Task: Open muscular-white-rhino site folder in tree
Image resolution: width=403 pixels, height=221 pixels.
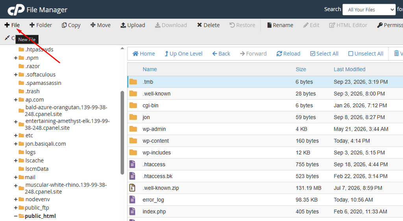Action: 66,188
